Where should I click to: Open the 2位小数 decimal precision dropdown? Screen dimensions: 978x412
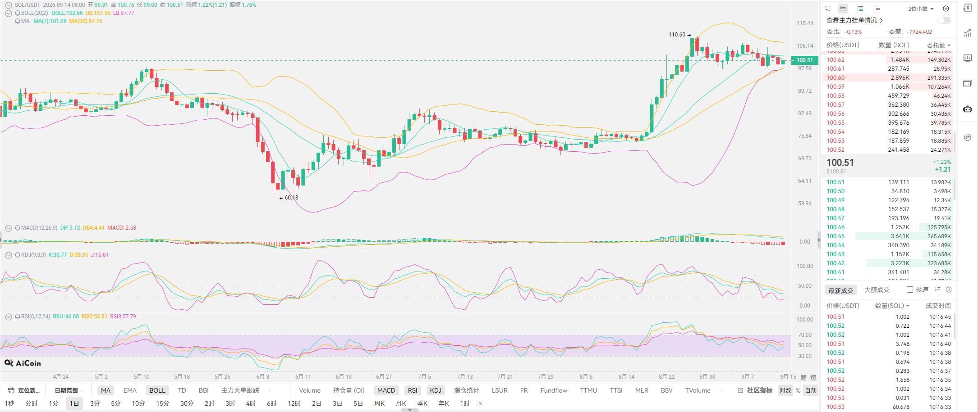coord(921,9)
